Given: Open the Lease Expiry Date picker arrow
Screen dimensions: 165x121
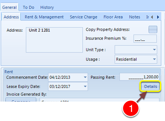Looking at the screenshot, I should [85, 87].
